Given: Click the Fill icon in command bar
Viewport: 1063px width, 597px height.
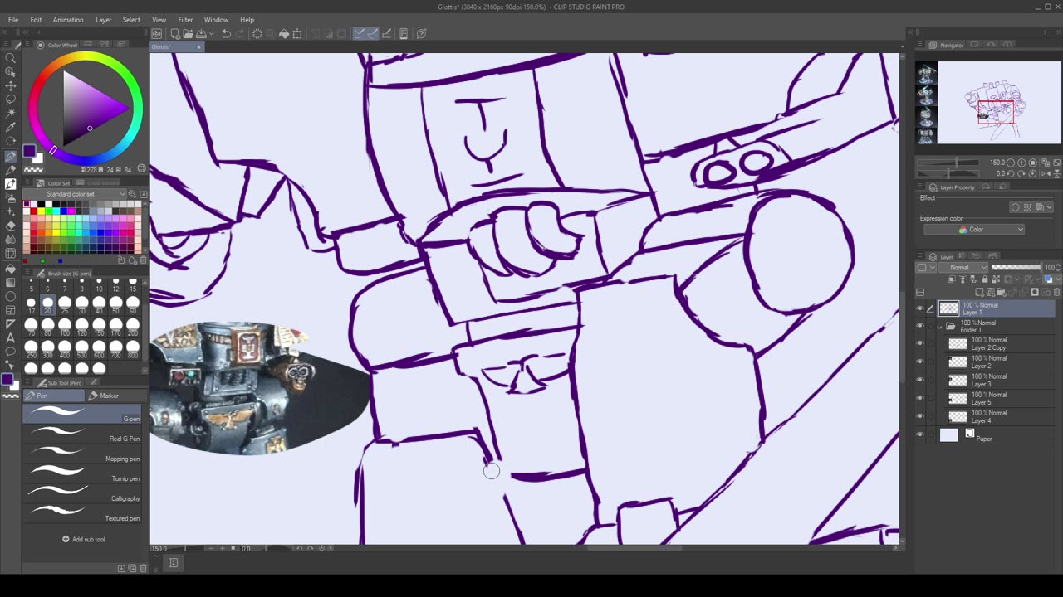Looking at the screenshot, I should coord(284,34).
